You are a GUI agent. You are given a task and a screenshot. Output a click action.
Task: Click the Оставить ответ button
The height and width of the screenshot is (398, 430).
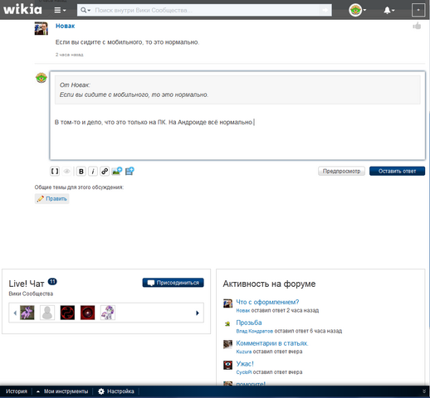[x=397, y=171]
